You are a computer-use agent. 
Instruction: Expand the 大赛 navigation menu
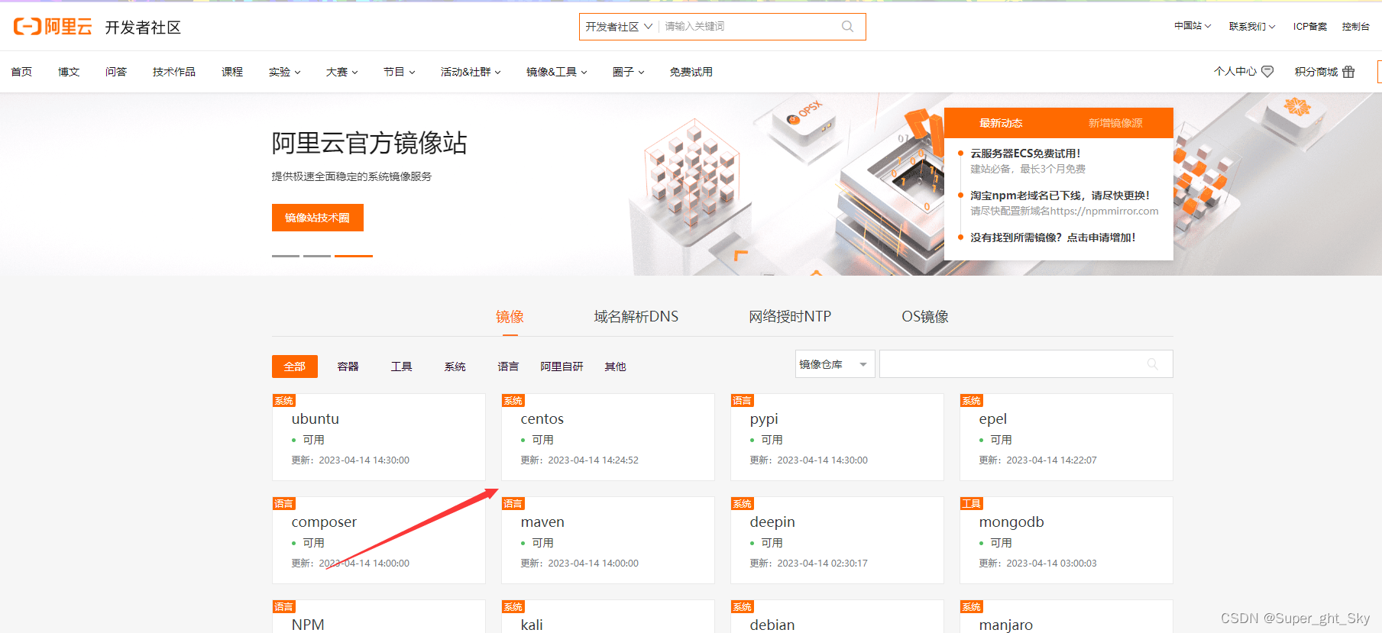pyautogui.click(x=342, y=72)
